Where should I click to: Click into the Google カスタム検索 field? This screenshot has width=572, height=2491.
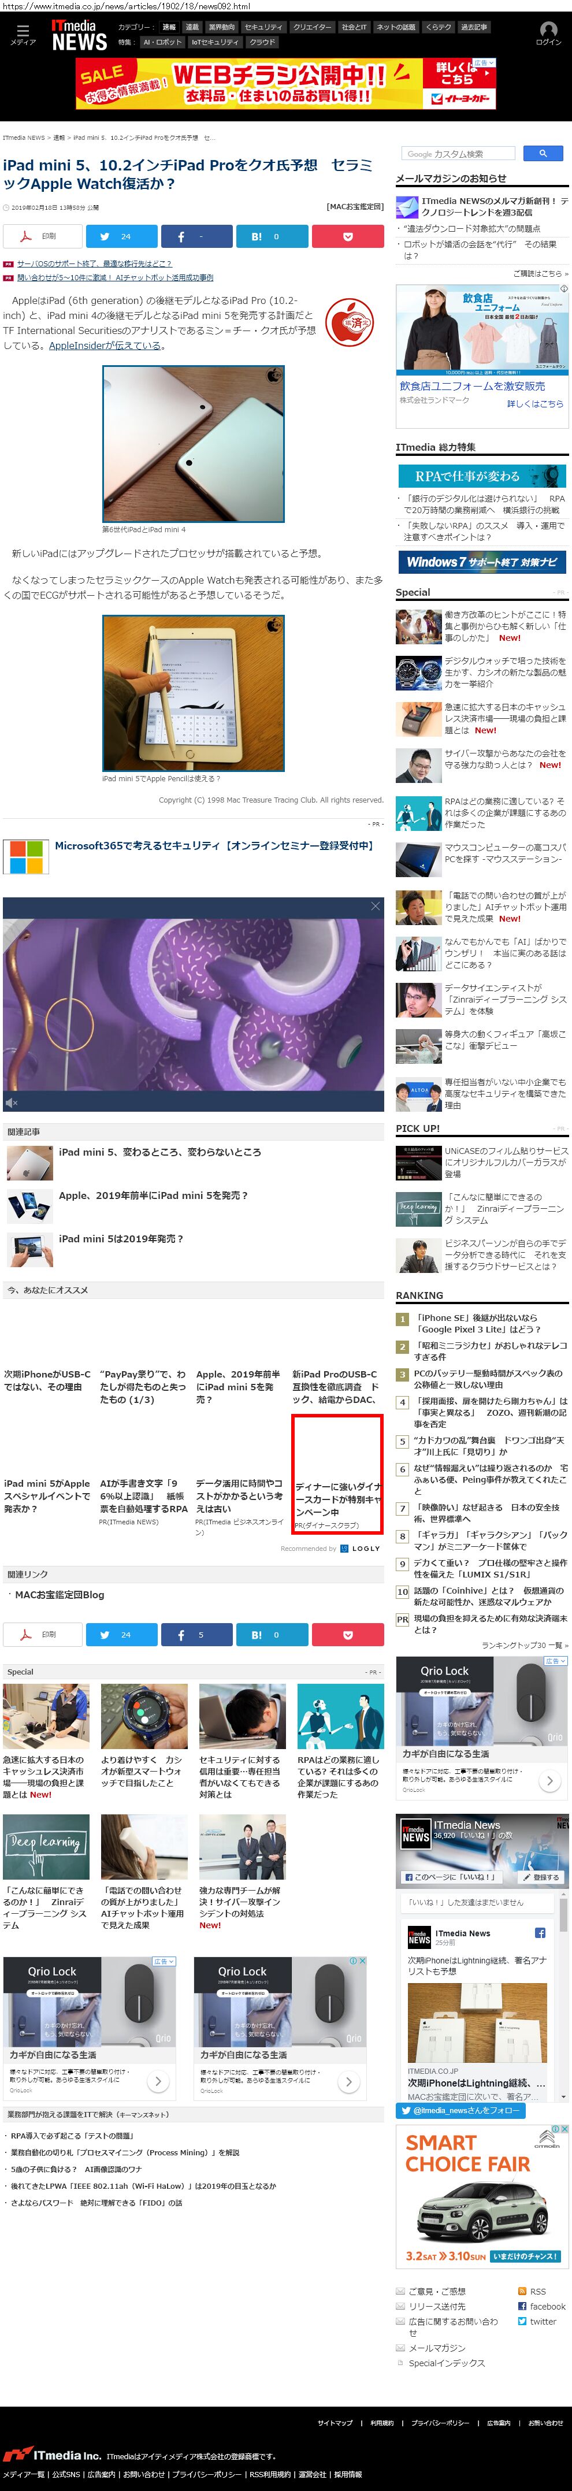459,153
